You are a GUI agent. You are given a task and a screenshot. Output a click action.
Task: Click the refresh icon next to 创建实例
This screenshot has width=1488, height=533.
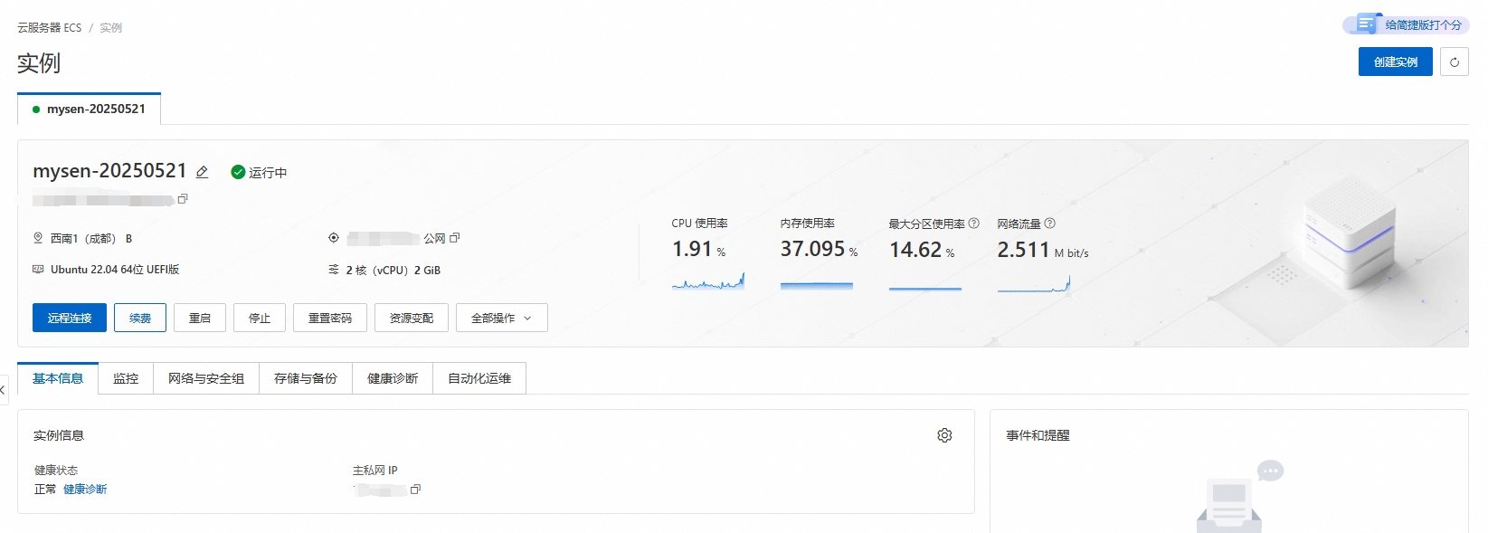pos(1454,62)
